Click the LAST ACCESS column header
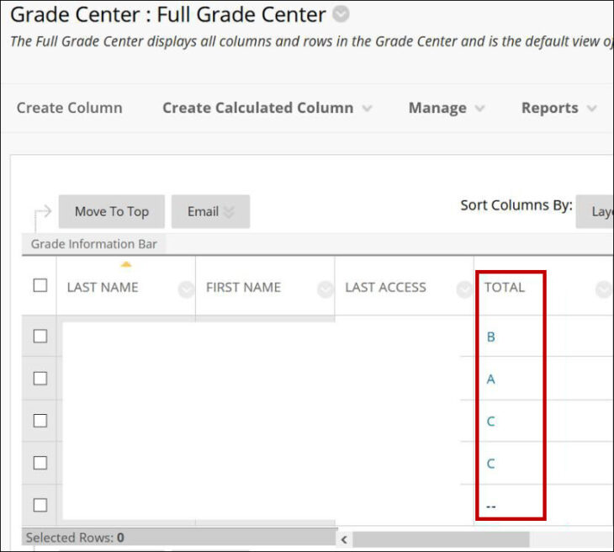The image size is (614, 552). (386, 288)
